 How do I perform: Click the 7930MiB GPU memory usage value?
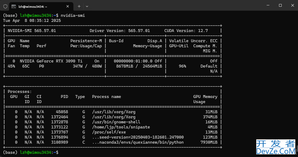pos(209,142)
